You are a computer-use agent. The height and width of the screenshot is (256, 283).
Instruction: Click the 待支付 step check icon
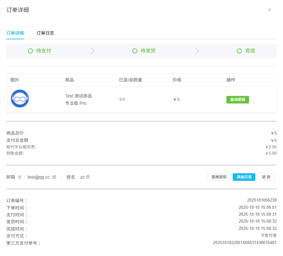[x=31, y=51]
